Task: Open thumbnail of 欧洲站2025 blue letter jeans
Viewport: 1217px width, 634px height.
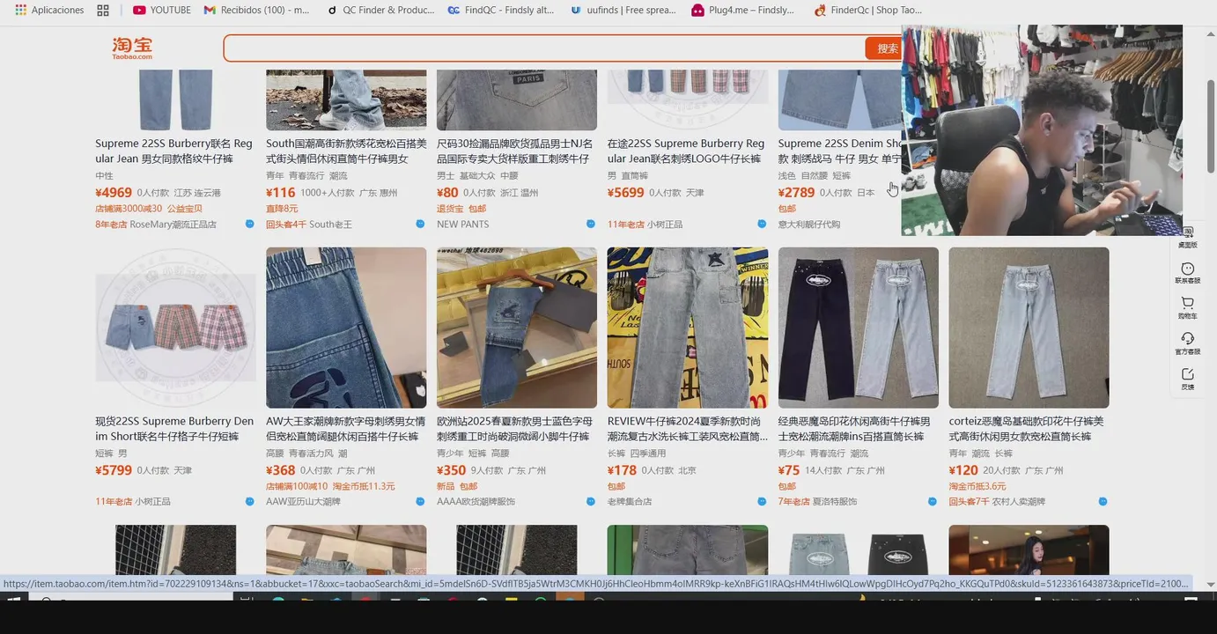Action: tap(517, 328)
